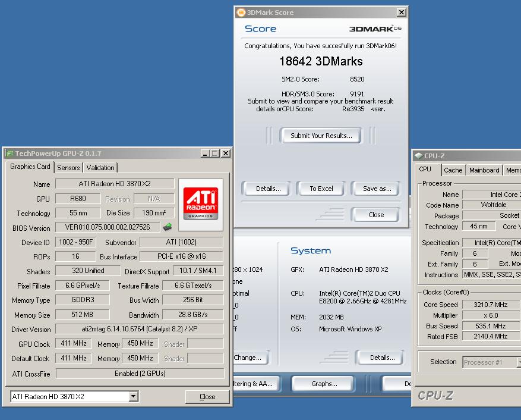The image size is (521, 420).
Task: Switch to the Graphics Card tab in GPU-Z
Action: click(30, 167)
